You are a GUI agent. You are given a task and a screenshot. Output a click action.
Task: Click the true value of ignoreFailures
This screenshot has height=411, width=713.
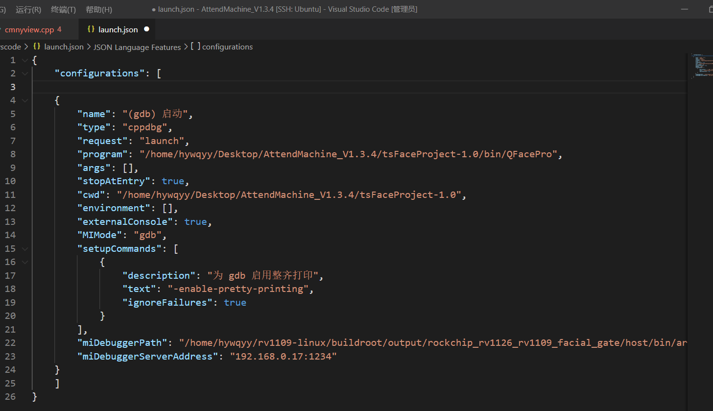(x=235, y=303)
